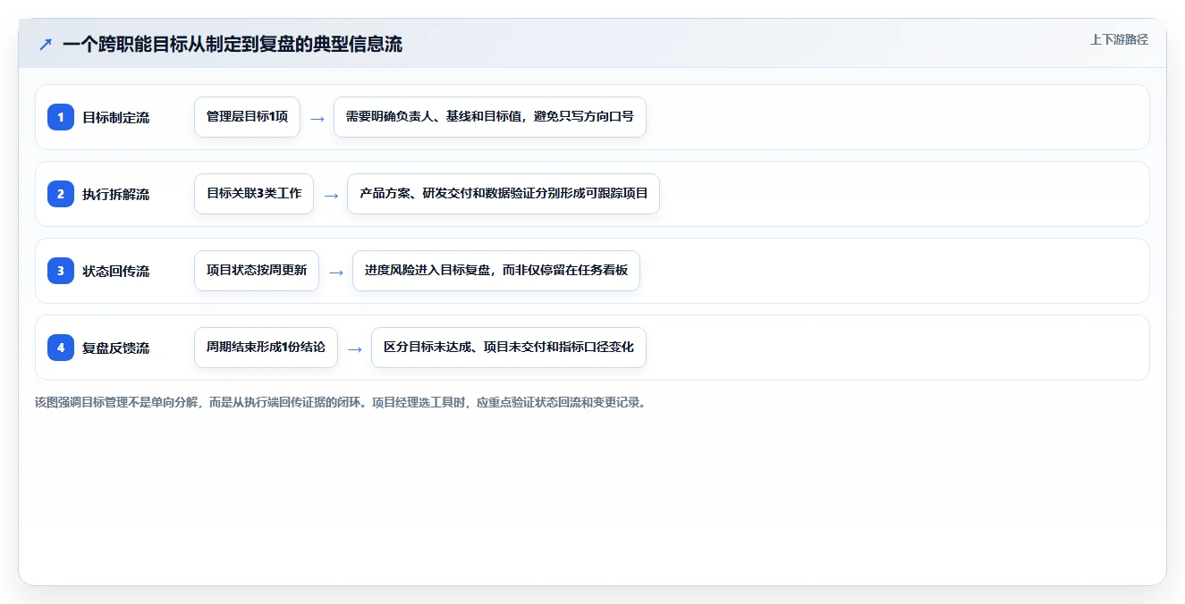1185x604 pixels.
Task: Click the 需要明确负责人、基线和目标值 box
Action: pyautogui.click(x=490, y=117)
